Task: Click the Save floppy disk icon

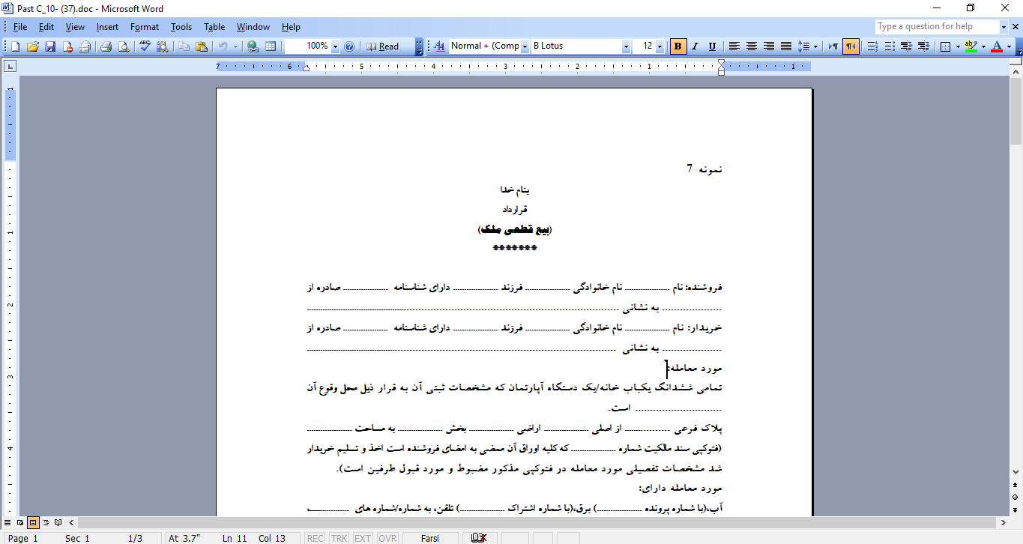Action: 50,46
